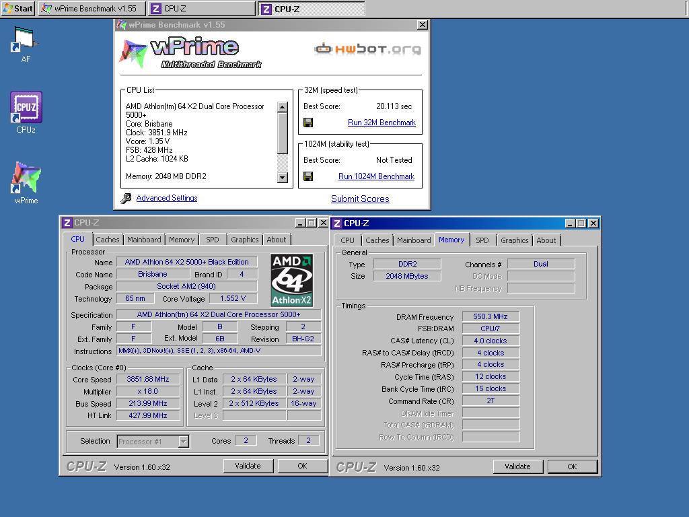This screenshot has height=517, width=689.
Task: Click the Core Voltage 1.552 V field
Action: pyautogui.click(x=233, y=298)
